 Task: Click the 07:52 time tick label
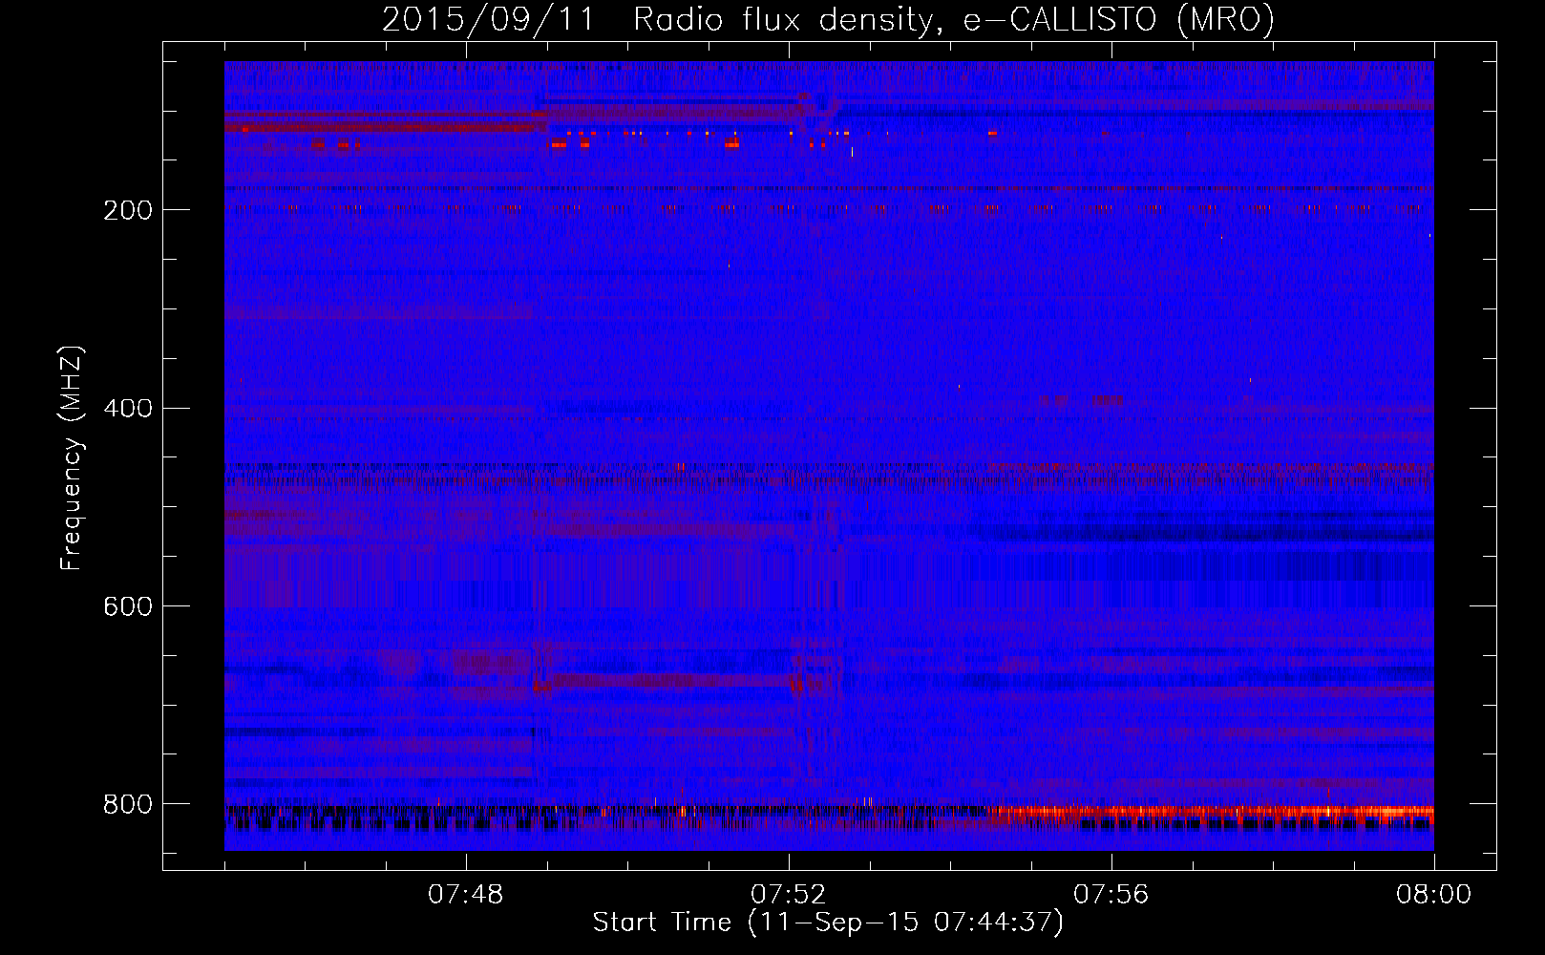point(789,895)
